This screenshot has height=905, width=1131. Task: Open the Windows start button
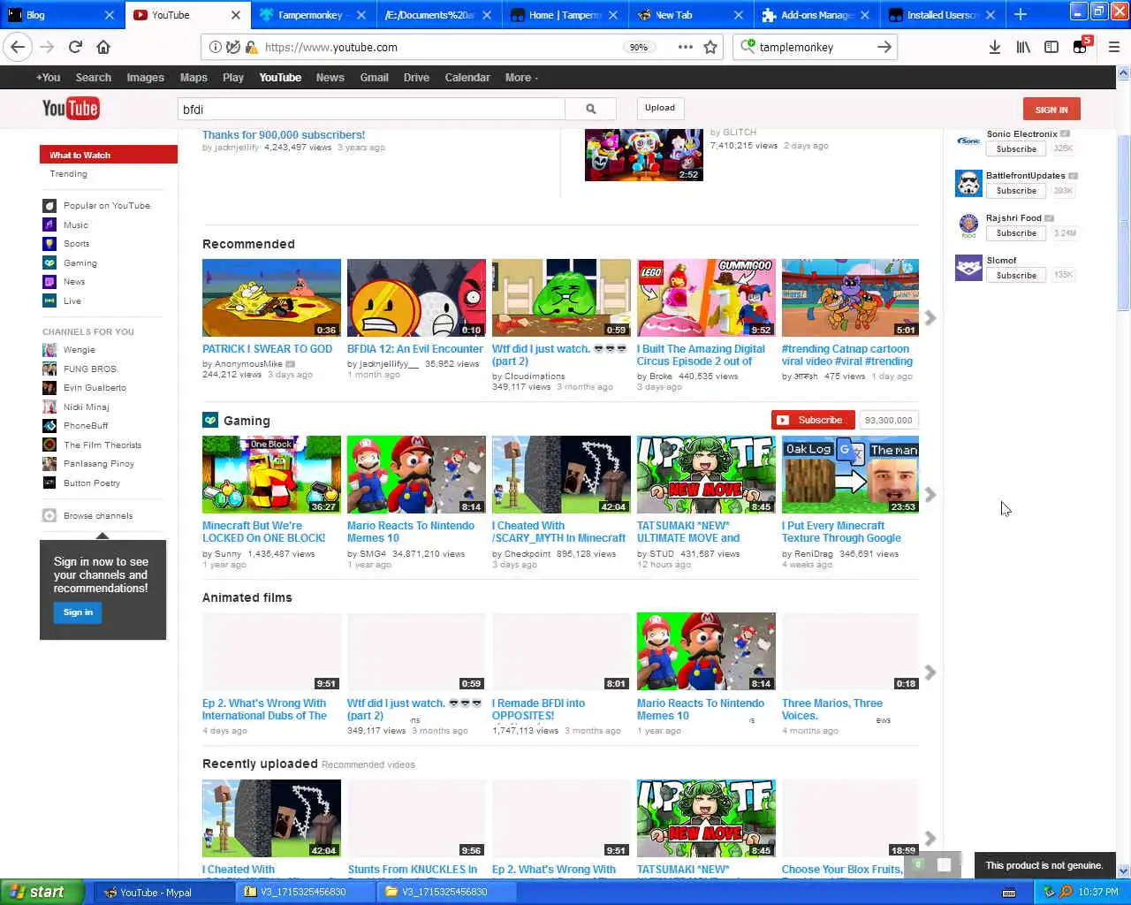pyautogui.click(x=42, y=892)
